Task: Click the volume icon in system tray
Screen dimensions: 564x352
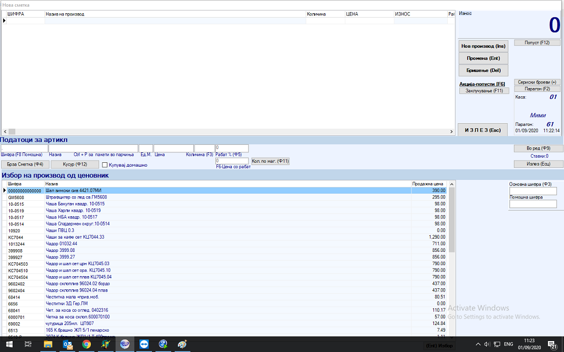Action: click(x=486, y=344)
